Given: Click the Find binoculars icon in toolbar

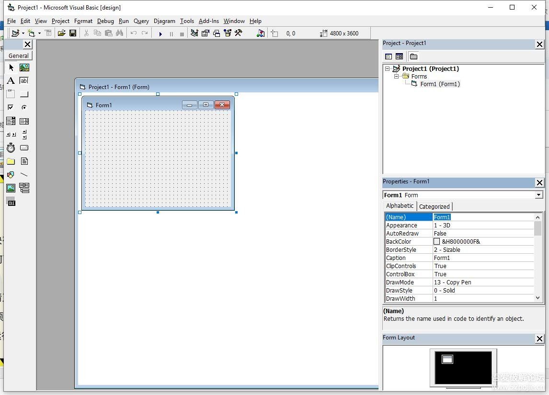Looking at the screenshot, I should pos(120,33).
